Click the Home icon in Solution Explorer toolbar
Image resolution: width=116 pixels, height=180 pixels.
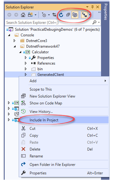pos(23,15)
